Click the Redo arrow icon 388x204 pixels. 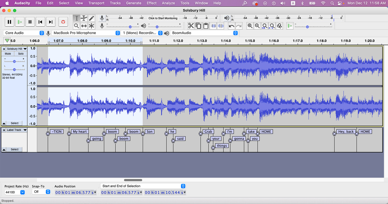pos(239,26)
